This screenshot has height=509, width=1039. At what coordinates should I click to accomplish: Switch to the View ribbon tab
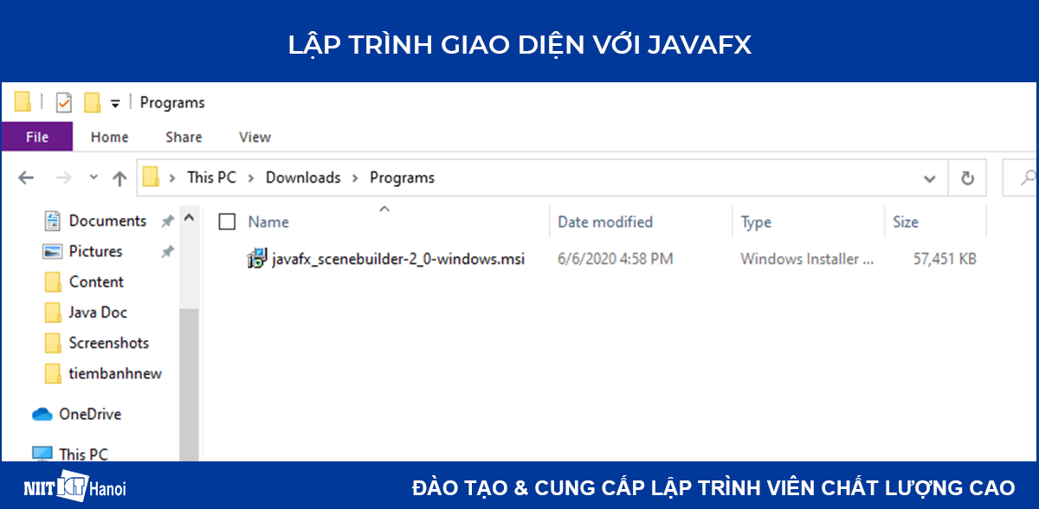tap(255, 137)
